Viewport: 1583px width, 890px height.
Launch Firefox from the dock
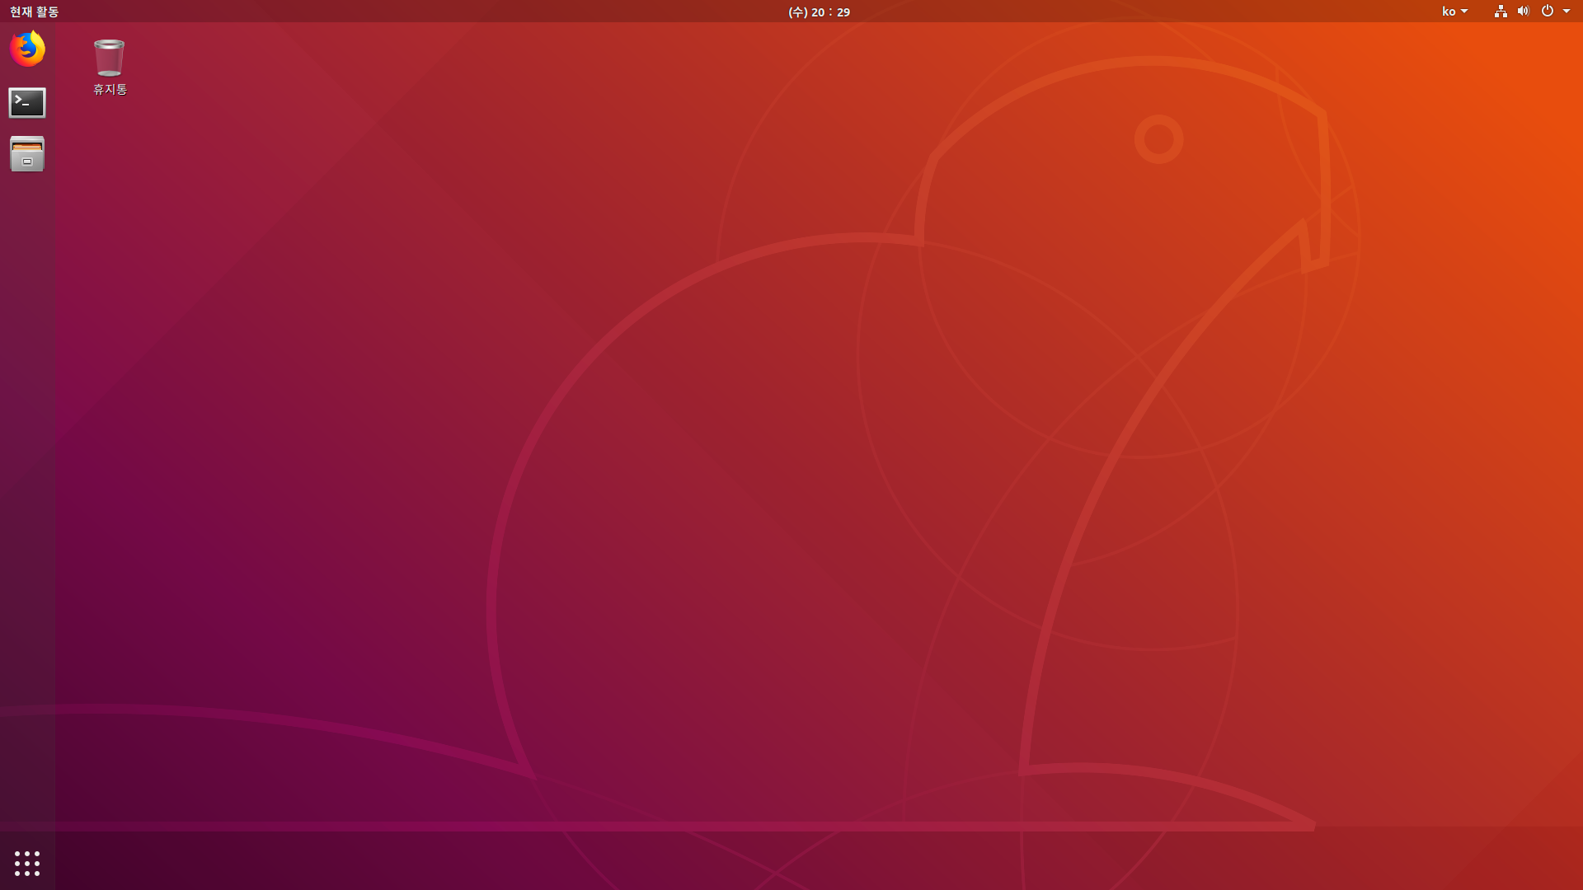coord(27,49)
